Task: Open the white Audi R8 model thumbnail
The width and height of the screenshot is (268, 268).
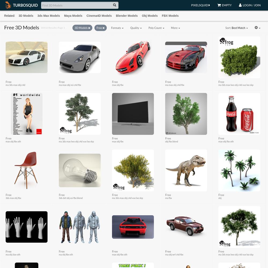Action: tap(27, 57)
